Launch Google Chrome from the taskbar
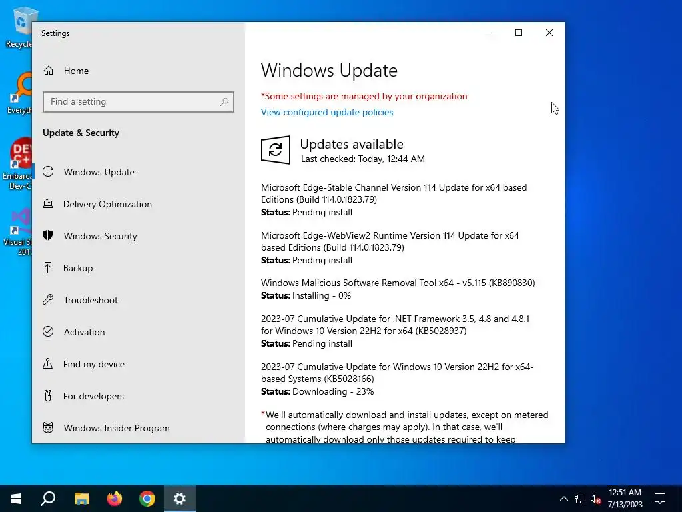 click(147, 499)
